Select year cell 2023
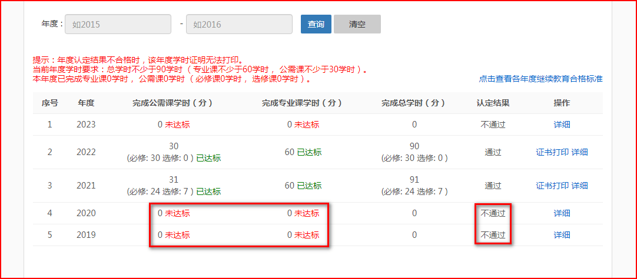Screen dimensions: 637x279 86,125
